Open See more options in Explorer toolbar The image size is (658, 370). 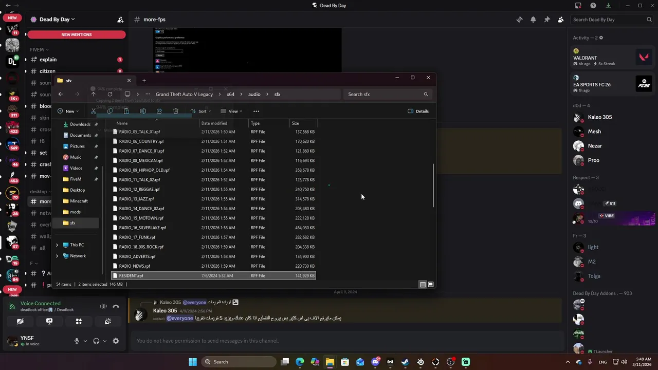(x=257, y=111)
